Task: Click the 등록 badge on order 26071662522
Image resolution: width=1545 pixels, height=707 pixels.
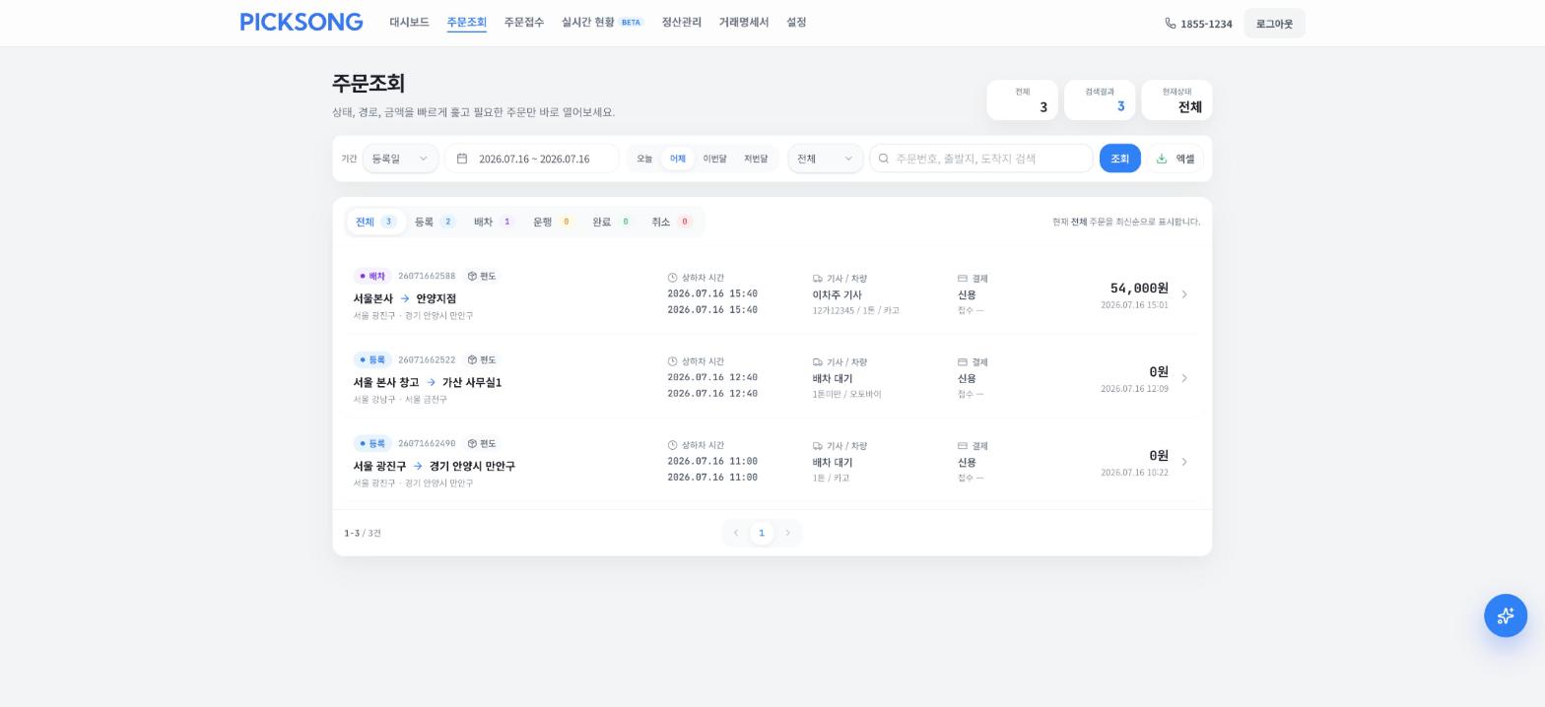Action: click(x=372, y=360)
